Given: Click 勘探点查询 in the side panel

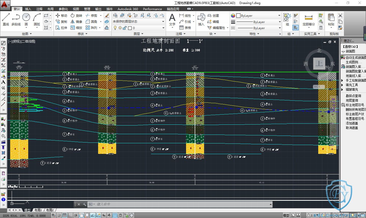Looking at the screenshot, I should [x=353, y=96].
